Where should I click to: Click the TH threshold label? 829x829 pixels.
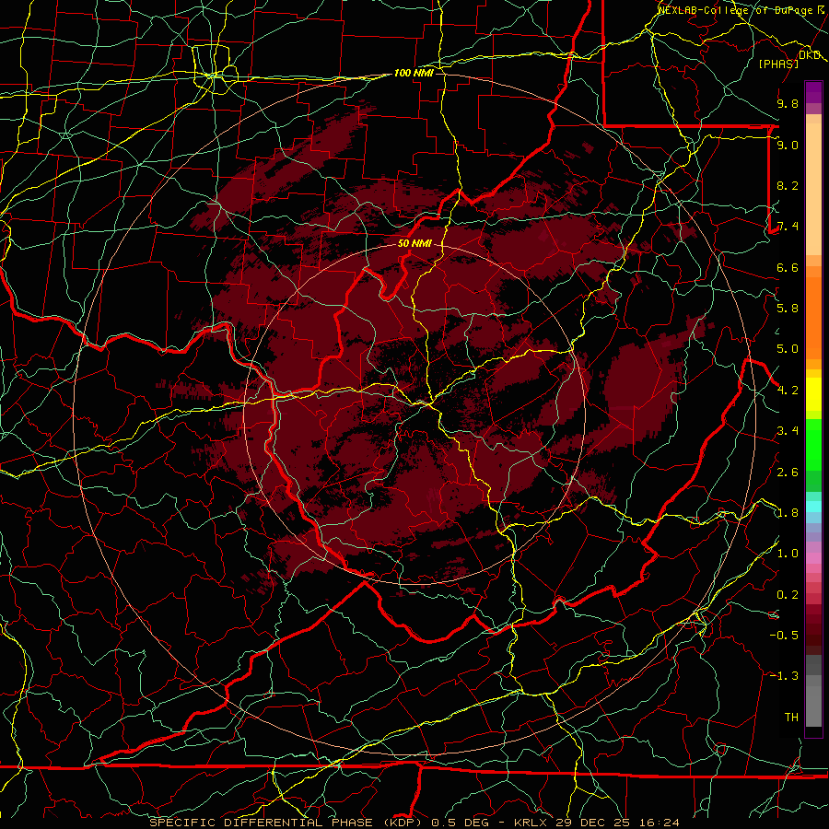pos(791,718)
